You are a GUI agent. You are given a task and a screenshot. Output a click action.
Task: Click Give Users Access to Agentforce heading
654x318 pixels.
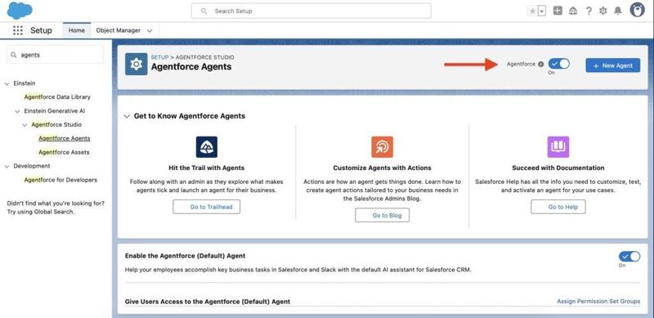208,302
